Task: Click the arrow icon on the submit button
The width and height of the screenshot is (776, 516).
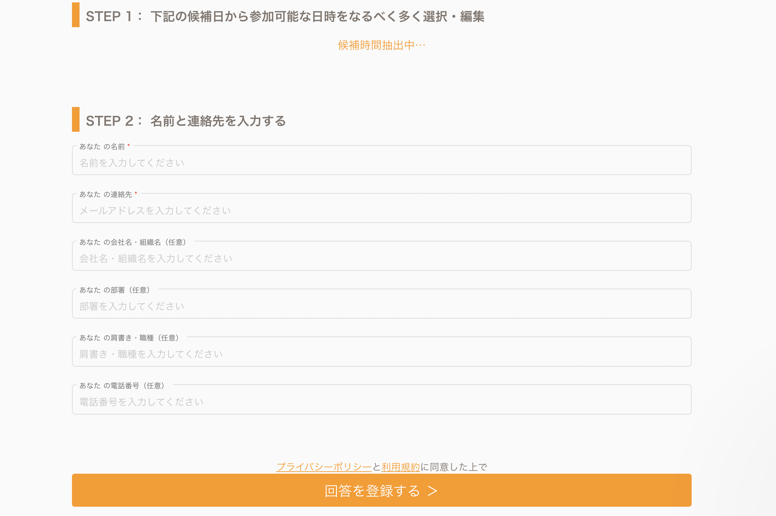Action: coord(432,491)
